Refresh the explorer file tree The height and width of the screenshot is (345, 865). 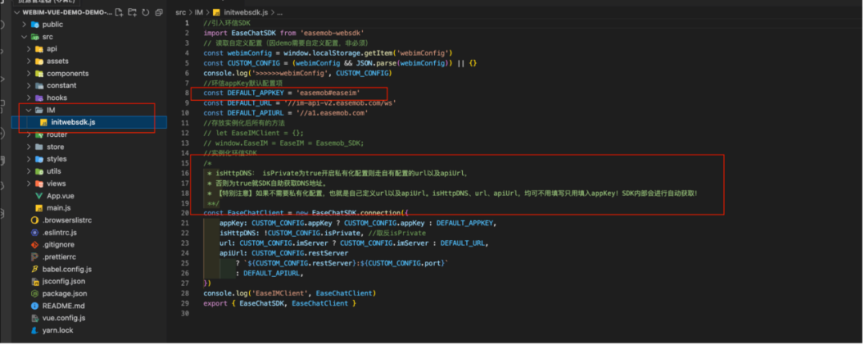[x=146, y=12]
